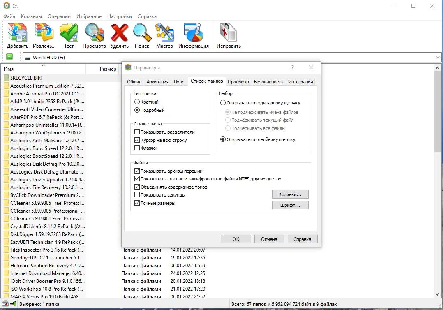Switch to the Общие tab

134,82
